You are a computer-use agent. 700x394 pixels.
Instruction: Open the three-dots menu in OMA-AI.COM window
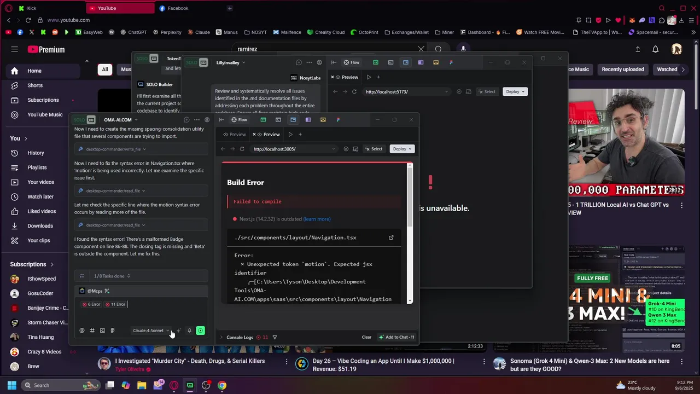(196, 120)
